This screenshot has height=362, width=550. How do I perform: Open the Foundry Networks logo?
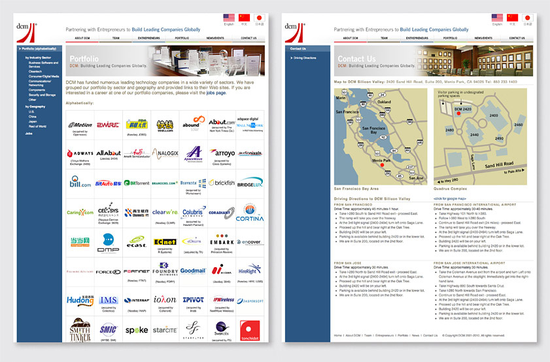coord(165,269)
